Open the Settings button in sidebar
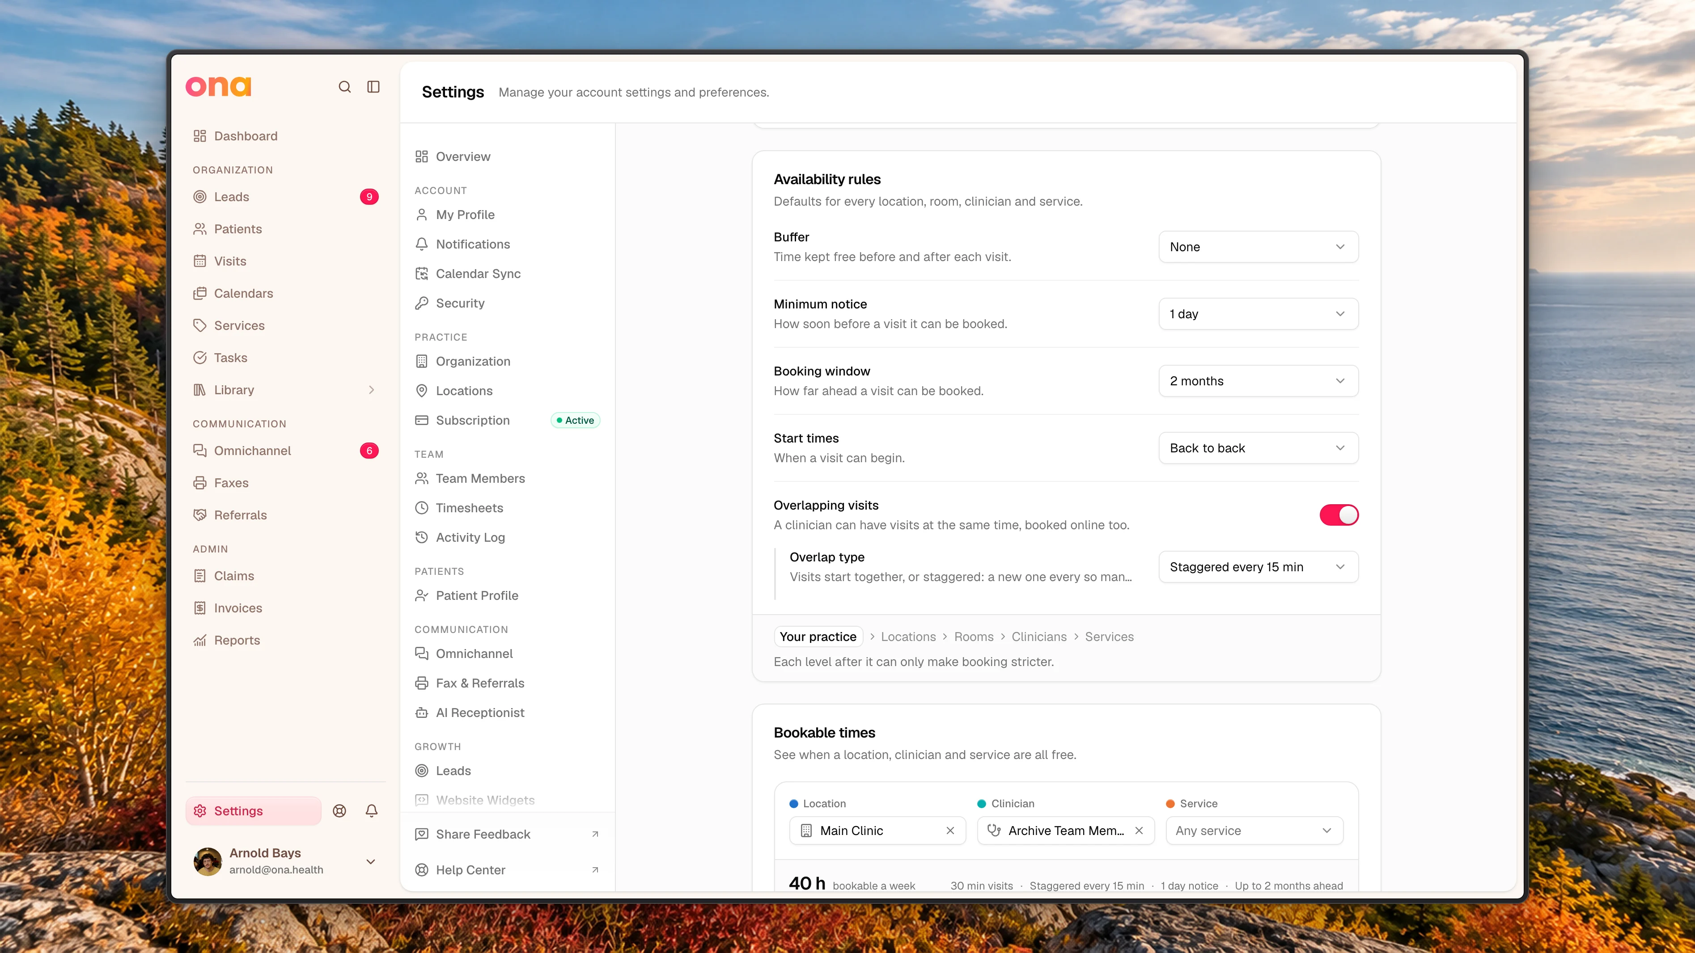The width and height of the screenshot is (1695, 953). (253, 811)
